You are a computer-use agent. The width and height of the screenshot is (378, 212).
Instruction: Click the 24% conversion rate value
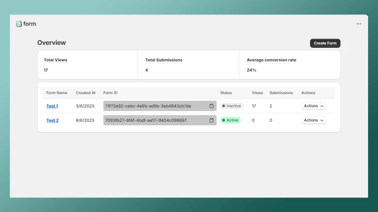251,70
